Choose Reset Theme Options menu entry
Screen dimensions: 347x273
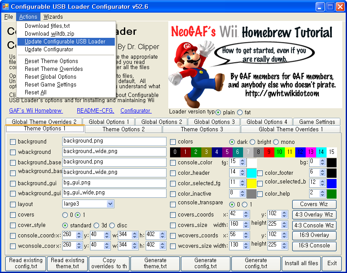[66, 61]
